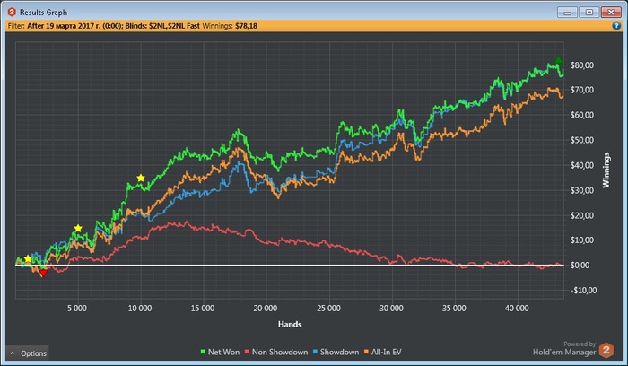The image size is (628, 366).
Task: Click the '$40,00' y-axis label
Action: pyautogui.click(x=582, y=165)
